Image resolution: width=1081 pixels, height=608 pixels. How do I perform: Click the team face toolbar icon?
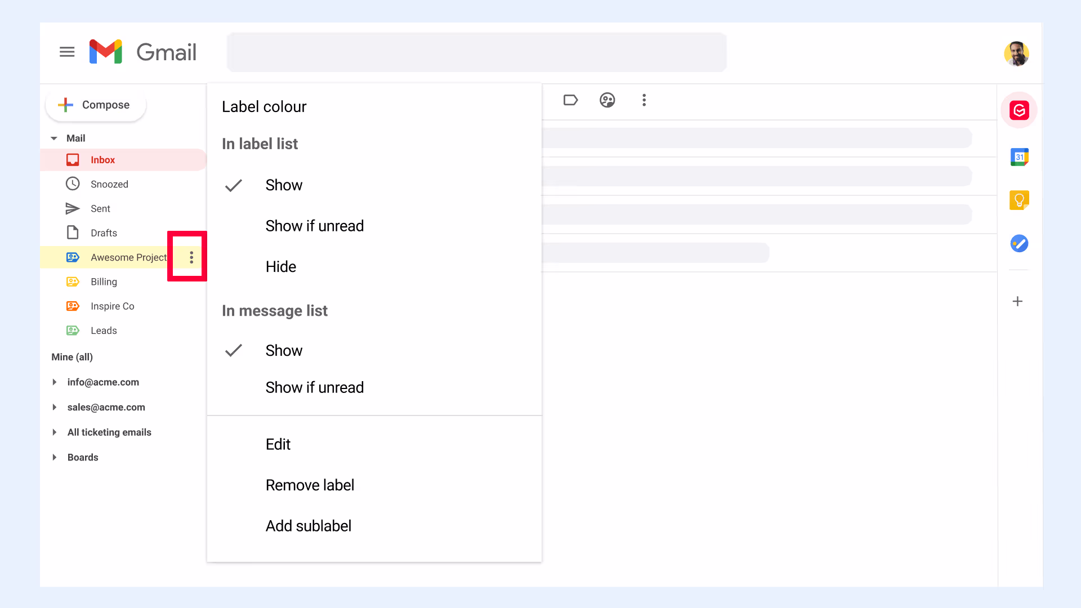point(607,100)
